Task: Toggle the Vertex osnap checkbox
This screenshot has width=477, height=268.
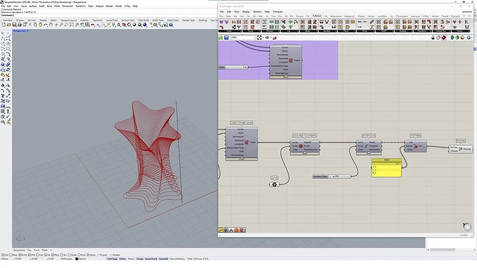Action: point(88,255)
